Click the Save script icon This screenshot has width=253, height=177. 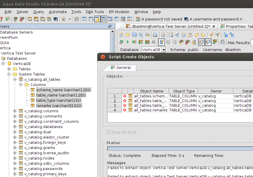[x=134, y=35]
